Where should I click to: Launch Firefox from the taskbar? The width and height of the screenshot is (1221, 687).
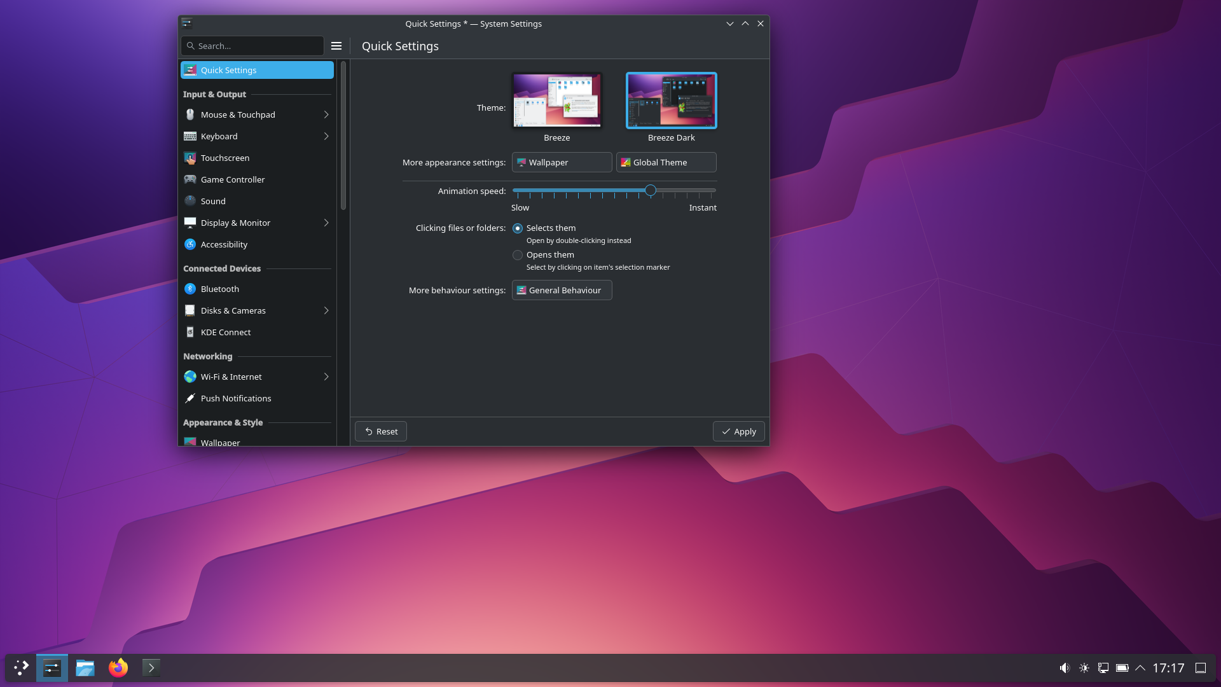pyautogui.click(x=118, y=668)
